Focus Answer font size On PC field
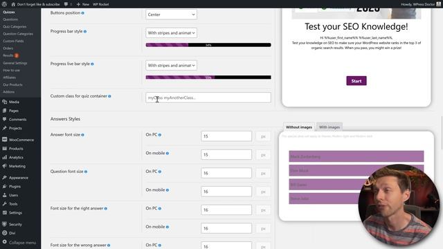Viewport: 443px width, 249px height. tap(226, 136)
